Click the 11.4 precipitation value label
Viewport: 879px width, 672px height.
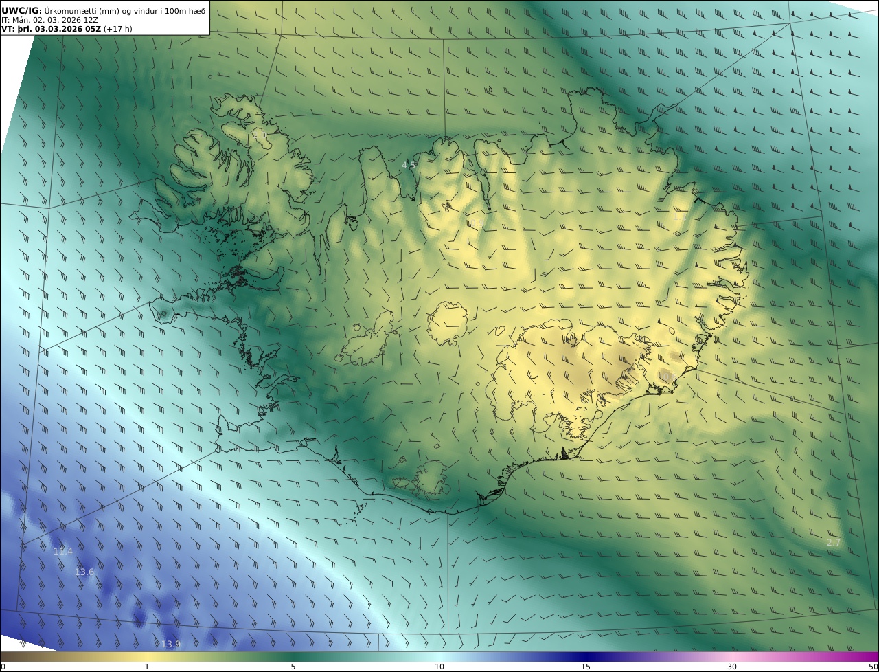[63, 551]
